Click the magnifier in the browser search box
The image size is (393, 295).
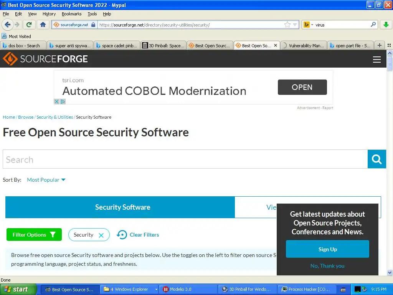373,25
